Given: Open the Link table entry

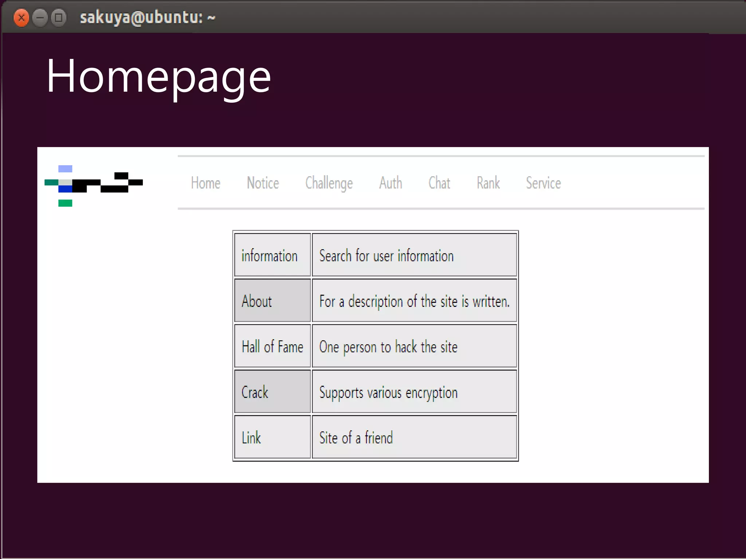Looking at the screenshot, I should pos(272,437).
